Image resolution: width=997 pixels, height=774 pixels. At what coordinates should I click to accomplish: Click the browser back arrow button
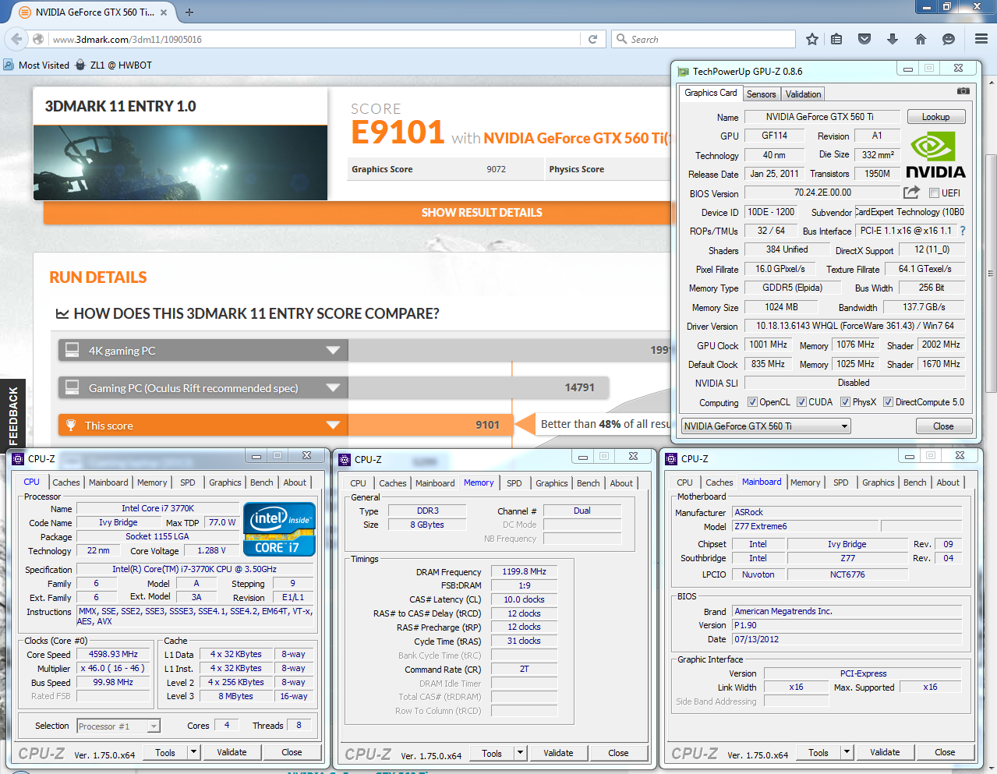pos(16,39)
